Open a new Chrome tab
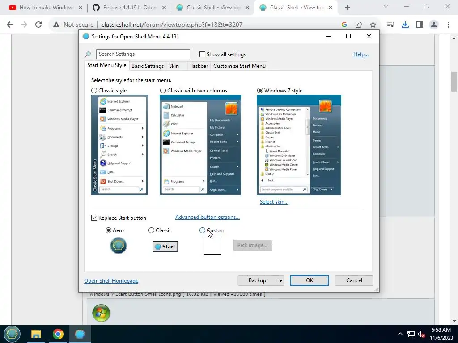The width and height of the screenshot is (458, 343). coord(347,8)
